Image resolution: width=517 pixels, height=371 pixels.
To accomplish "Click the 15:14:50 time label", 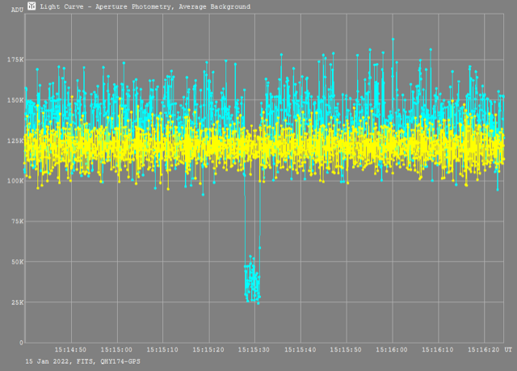I will tap(70, 349).
